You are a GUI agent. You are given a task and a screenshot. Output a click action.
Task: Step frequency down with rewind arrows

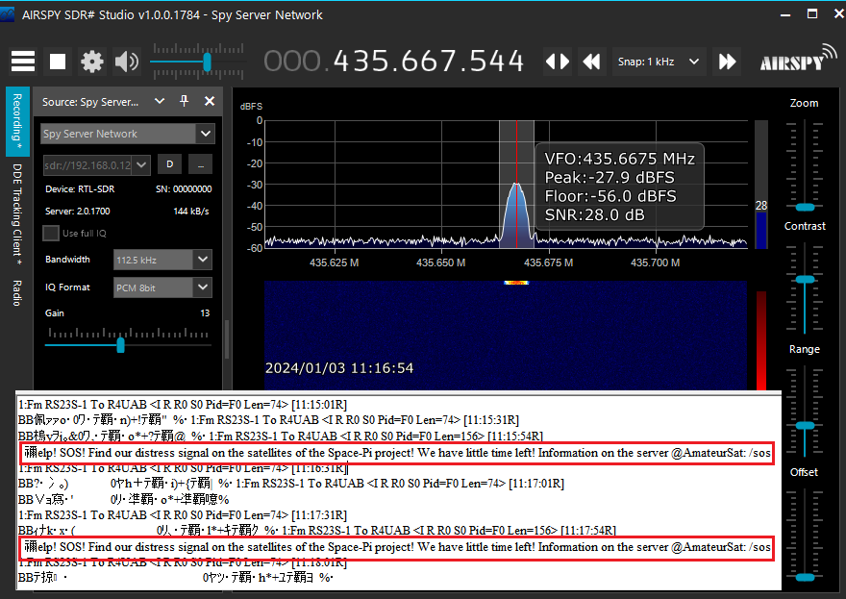592,62
